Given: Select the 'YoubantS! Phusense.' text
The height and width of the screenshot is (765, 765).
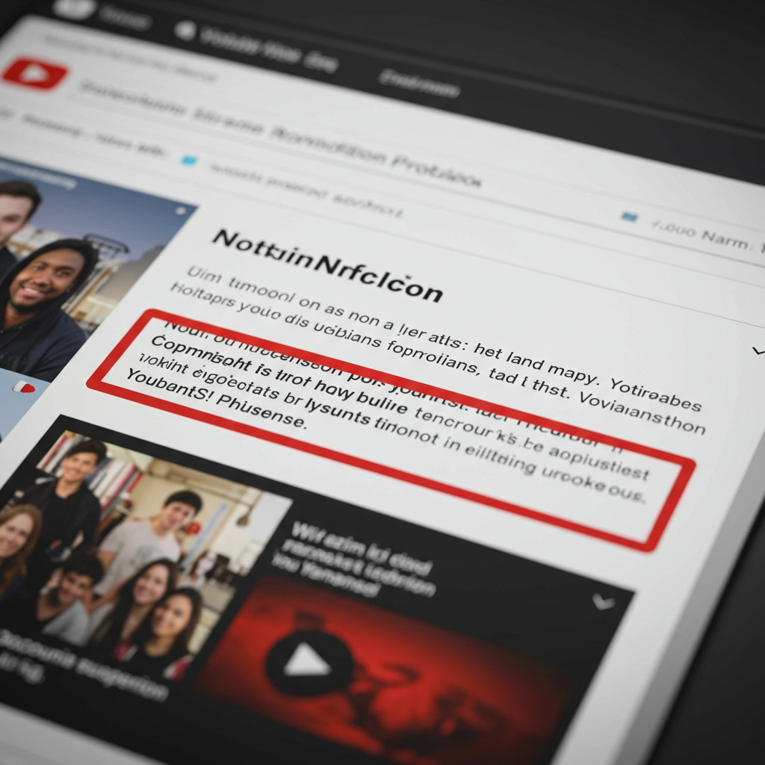Looking at the screenshot, I should coord(216,399).
